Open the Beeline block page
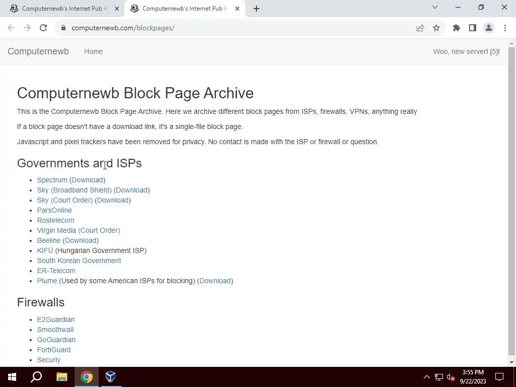The width and height of the screenshot is (516, 387). [x=49, y=240]
